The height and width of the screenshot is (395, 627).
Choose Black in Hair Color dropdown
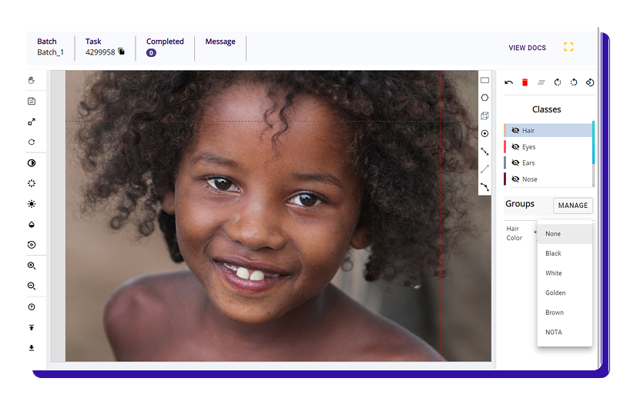pyautogui.click(x=565, y=253)
